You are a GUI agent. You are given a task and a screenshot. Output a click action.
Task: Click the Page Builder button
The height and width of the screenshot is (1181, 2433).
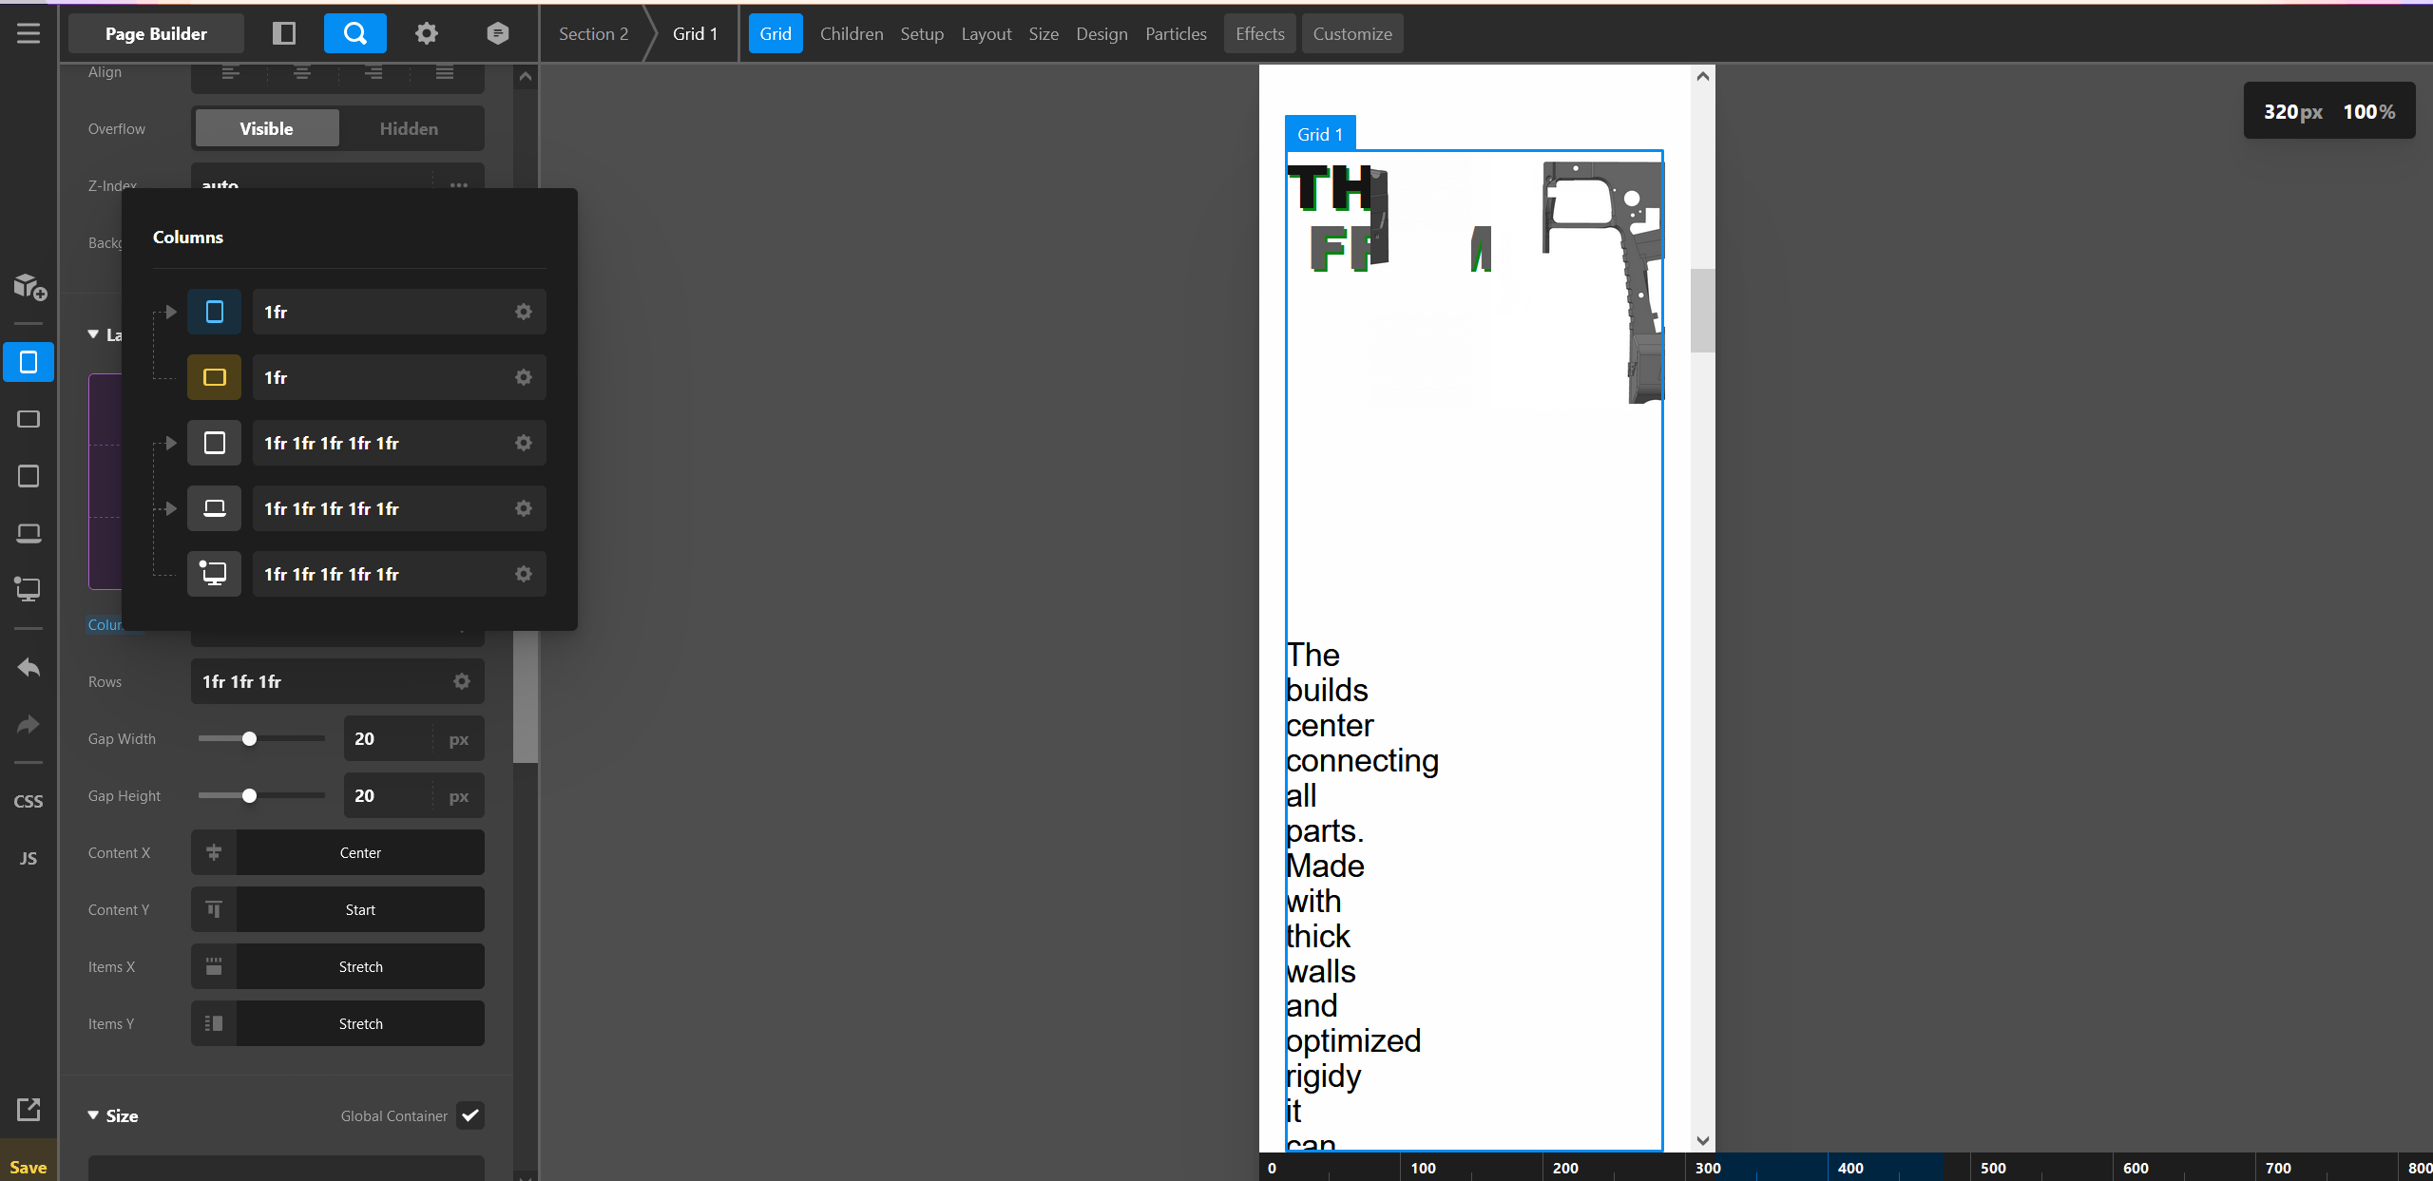tap(156, 33)
